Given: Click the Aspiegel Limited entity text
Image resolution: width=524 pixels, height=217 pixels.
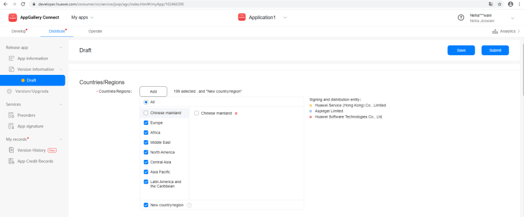Looking at the screenshot, I should coord(329,111).
